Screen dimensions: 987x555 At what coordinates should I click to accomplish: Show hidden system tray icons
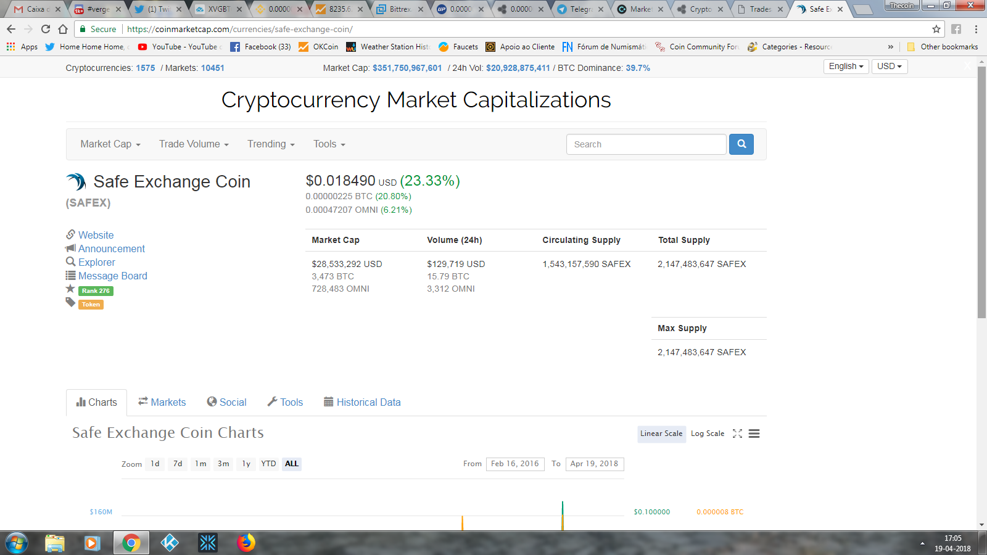(x=922, y=543)
